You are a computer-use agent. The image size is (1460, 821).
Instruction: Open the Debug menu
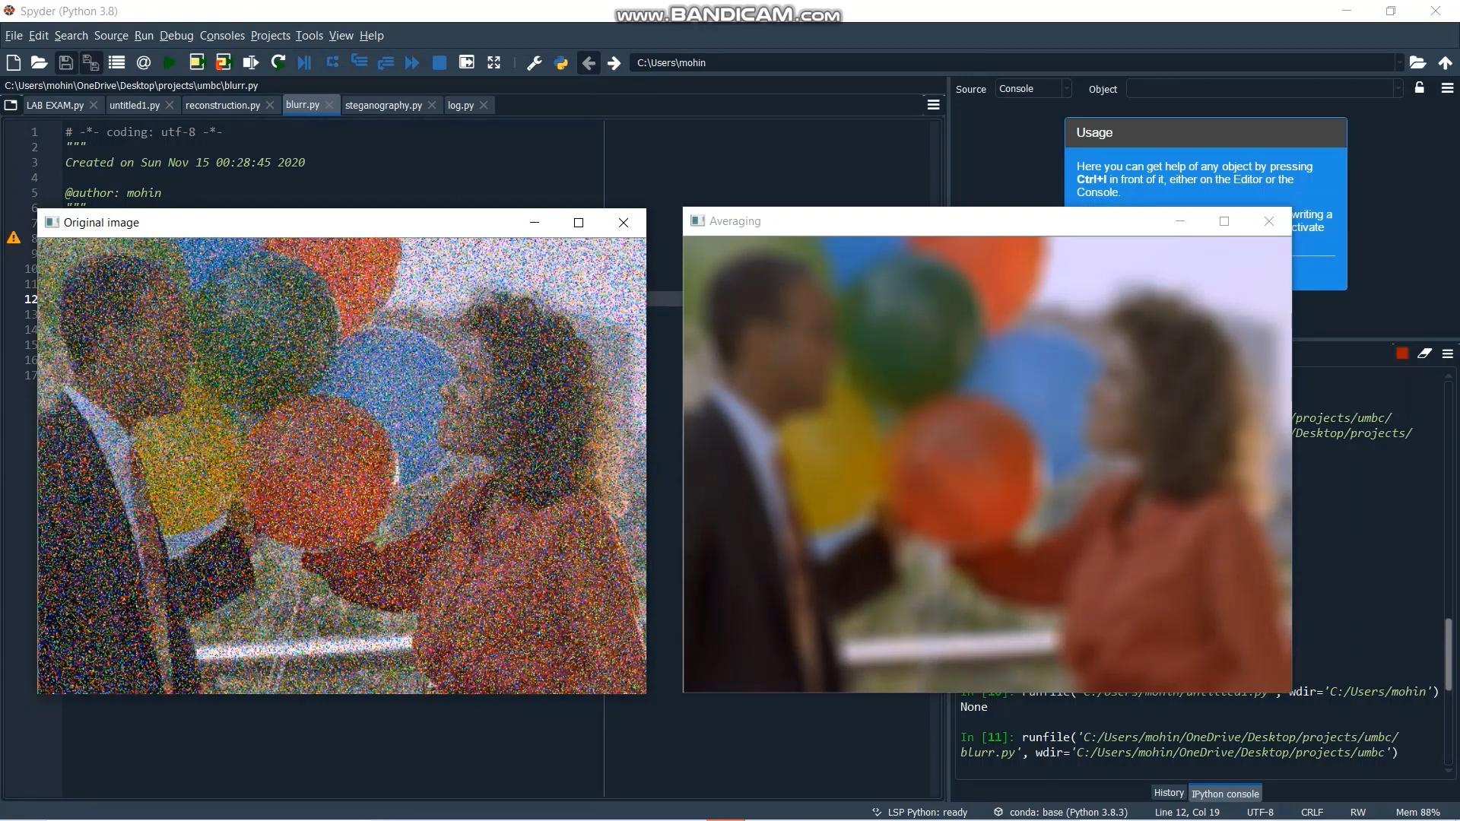[176, 36]
